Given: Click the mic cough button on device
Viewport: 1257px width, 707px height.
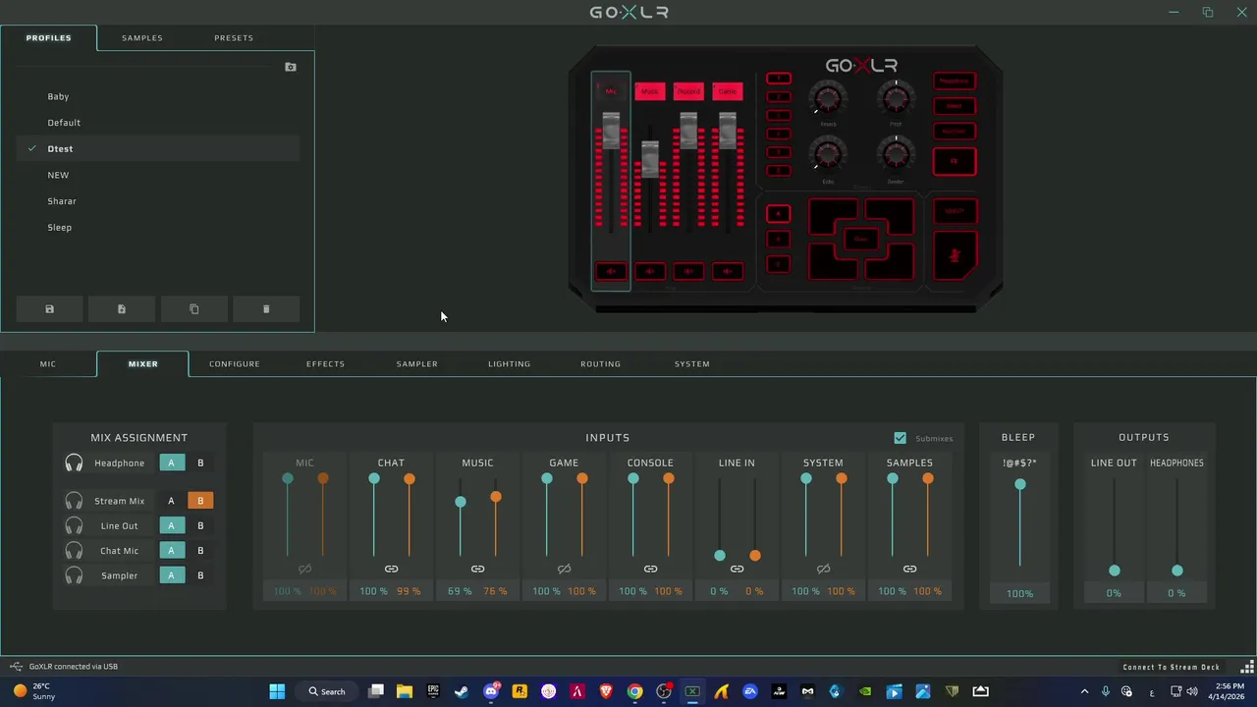Looking at the screenshot, I should (x=955, y=255).
